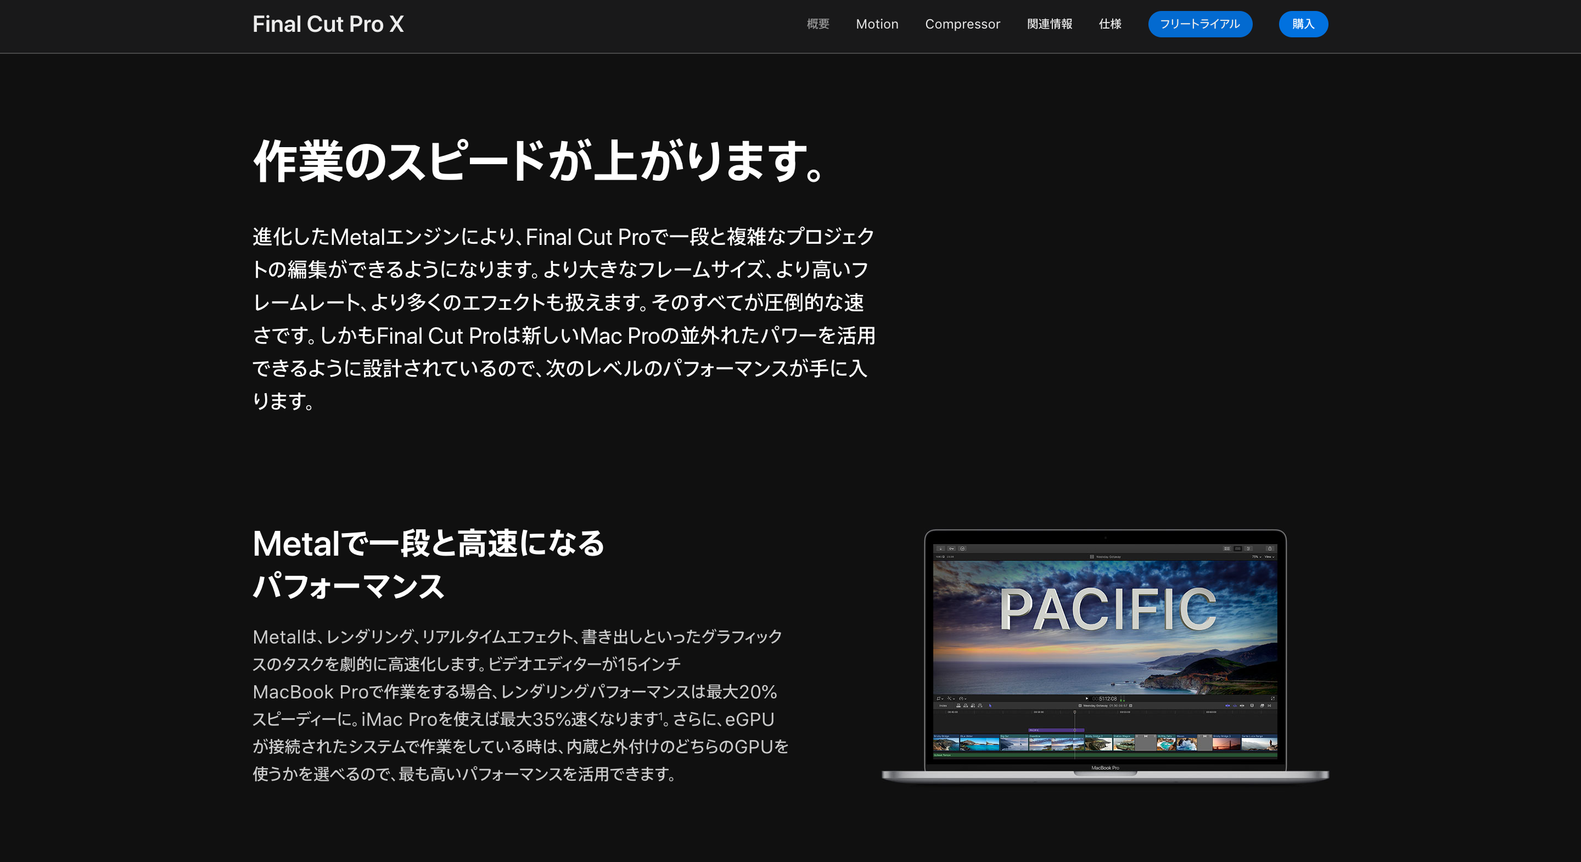Screen dimensions: 1581x862
Task: Click the フリートライアル button
Action: point(1200,24)
